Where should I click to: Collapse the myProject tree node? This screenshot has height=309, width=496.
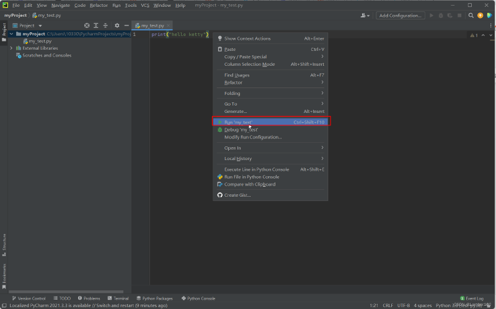click(x=11, y=34)
